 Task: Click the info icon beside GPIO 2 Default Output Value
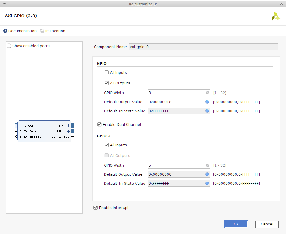coord(207,174)
